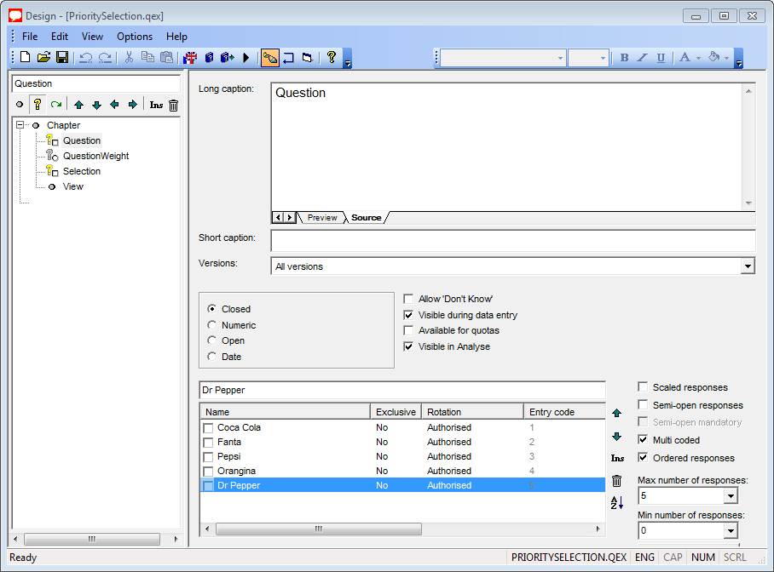This screenshot has height=572, width=774.
Task: Click the Rotation column header
Action: coord(471,412)
